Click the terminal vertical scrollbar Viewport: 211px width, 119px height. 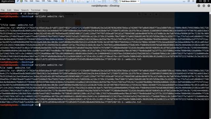click(210, 65)
